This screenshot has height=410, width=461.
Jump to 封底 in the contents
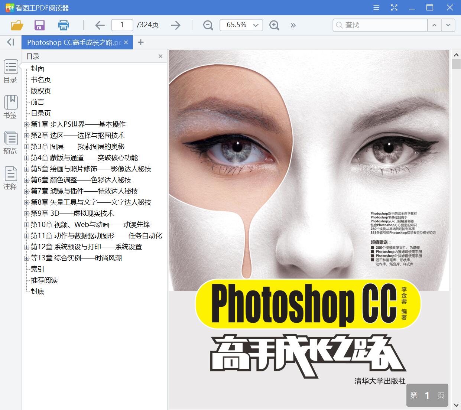click(38, 292)
